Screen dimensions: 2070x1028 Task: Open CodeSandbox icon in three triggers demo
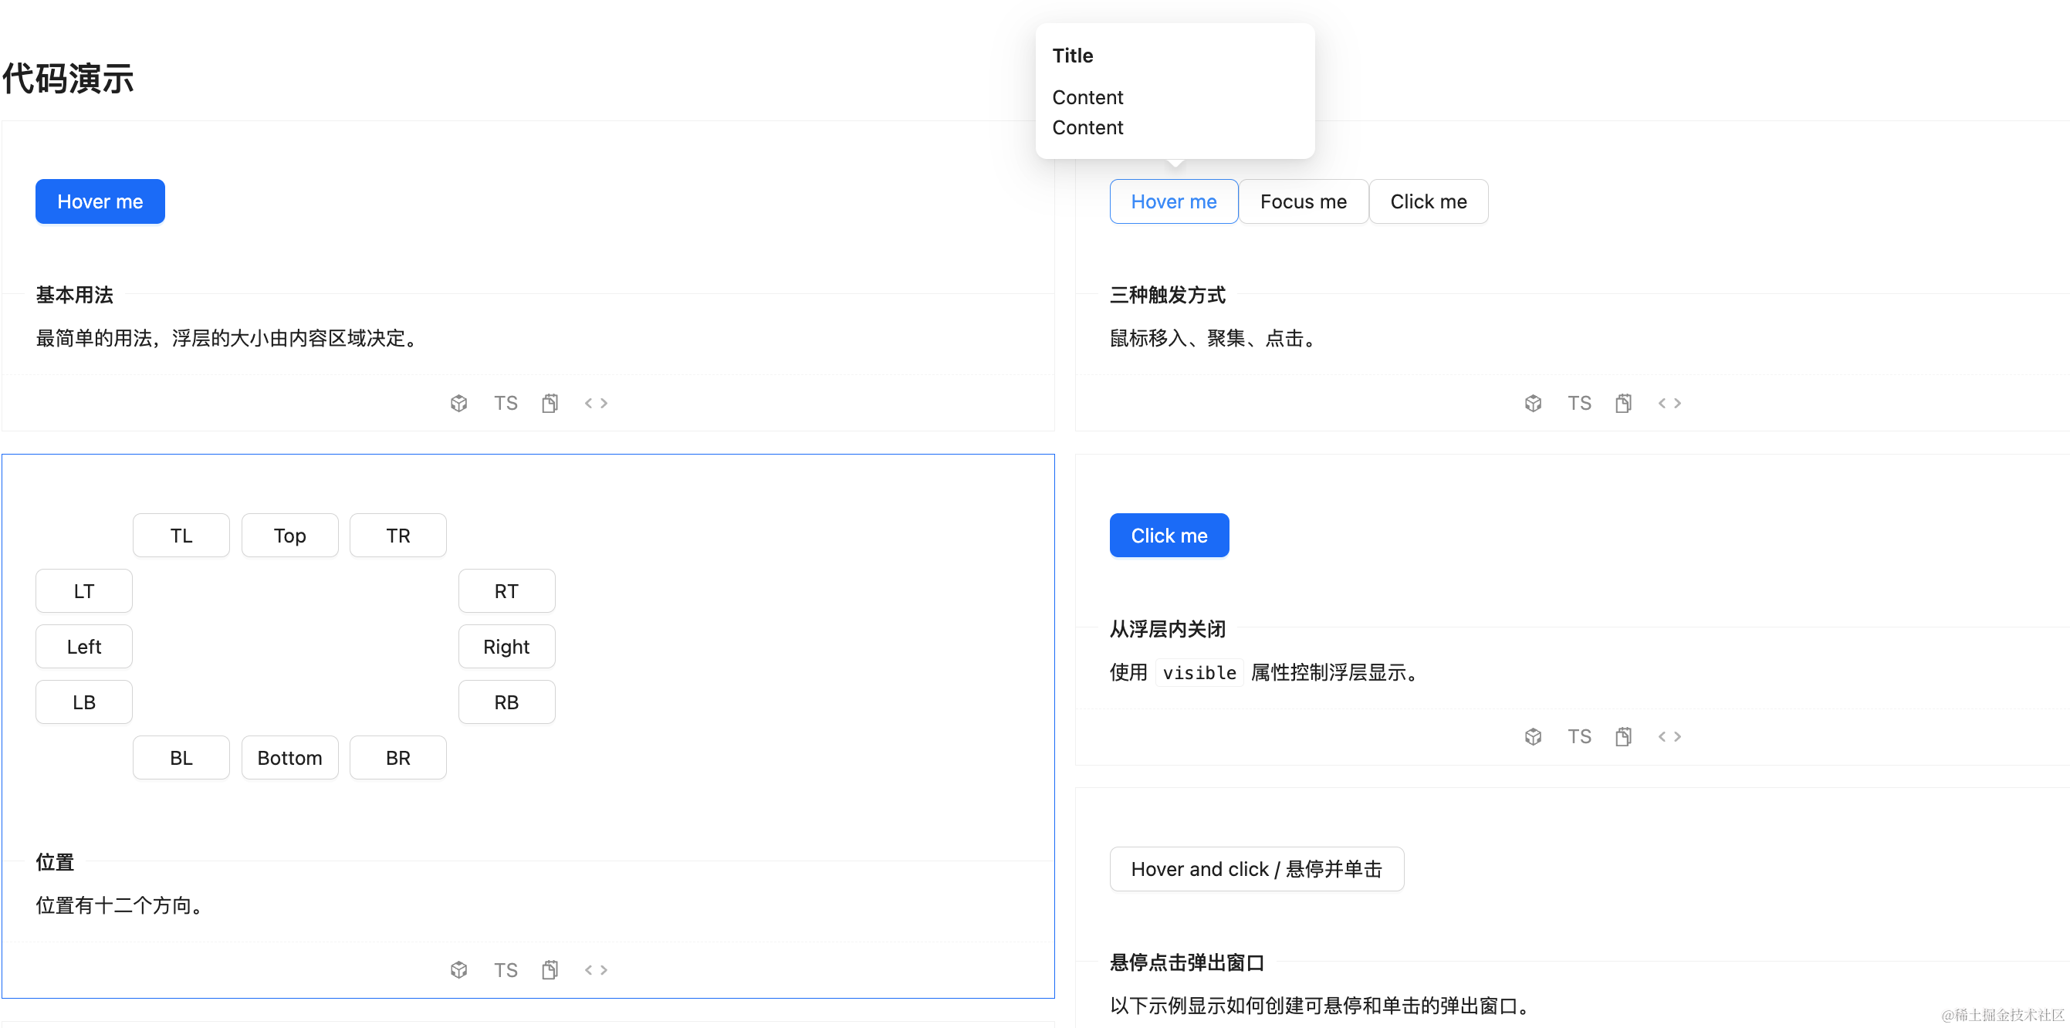click(x=1532, y=403)
